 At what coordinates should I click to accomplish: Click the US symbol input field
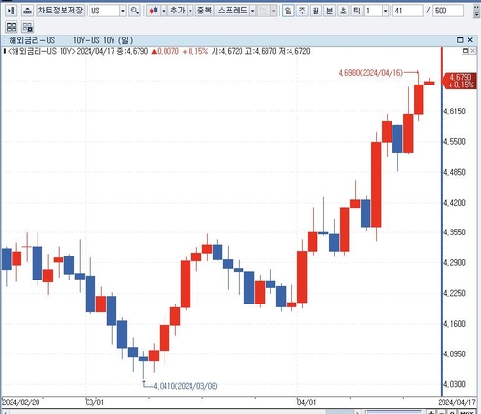[x=104, y=11]
